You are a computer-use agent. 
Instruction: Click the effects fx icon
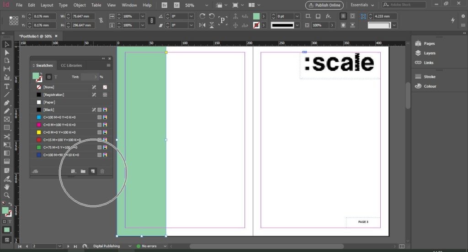328,16
